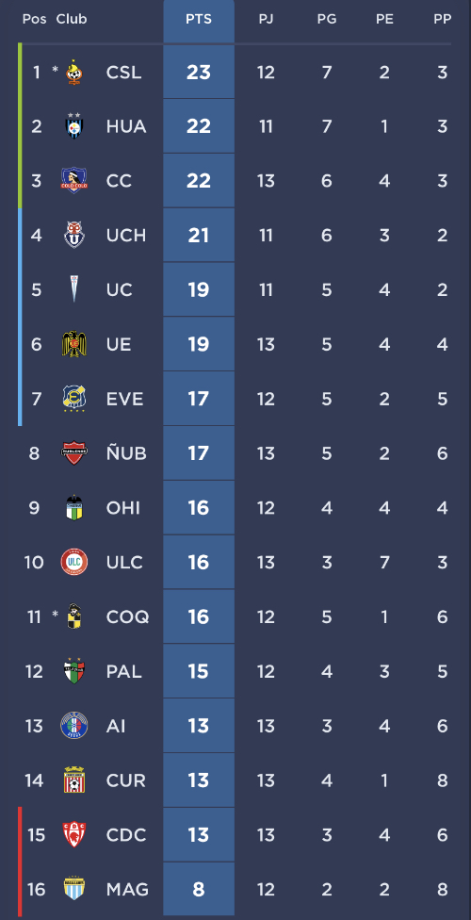The height and width of the screenshot is (920, 471).
Task: Click the O'Higgins (OHI) crest
Action: pyautogui.click(x=73, y=507)
